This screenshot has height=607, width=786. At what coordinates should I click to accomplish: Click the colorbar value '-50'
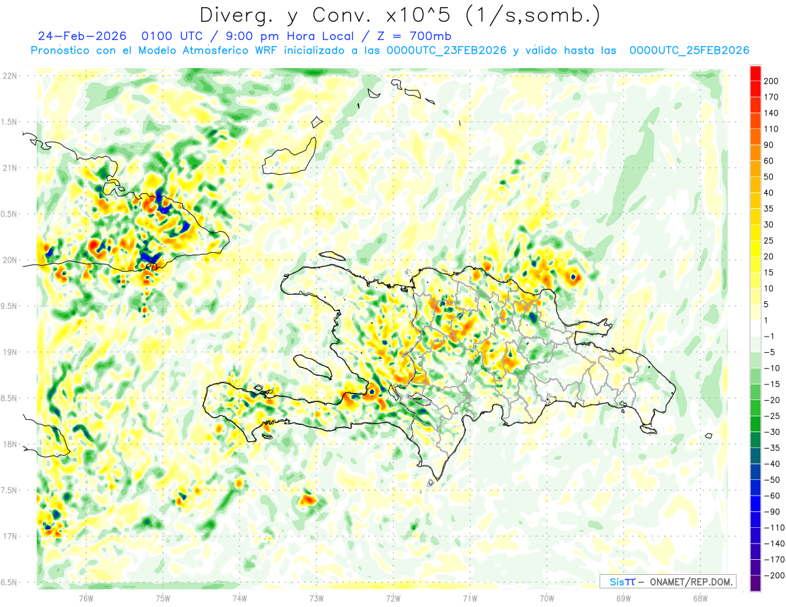(x=772, y=480)
